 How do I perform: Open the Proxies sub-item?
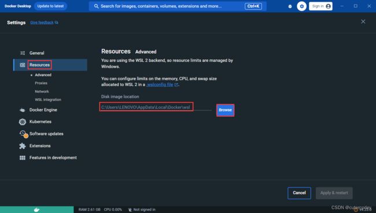(41, 83)
